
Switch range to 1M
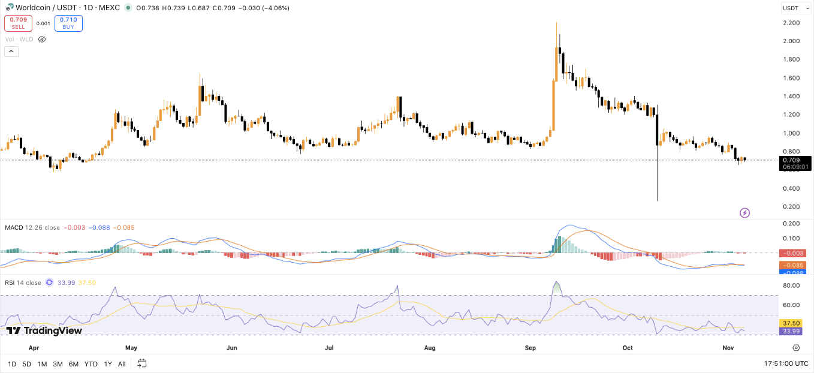tap(42, 364)
